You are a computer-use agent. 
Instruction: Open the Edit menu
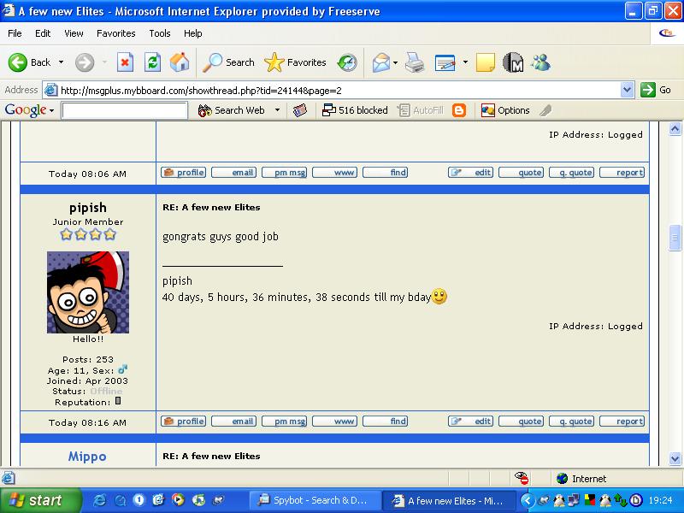coord(43,33)
